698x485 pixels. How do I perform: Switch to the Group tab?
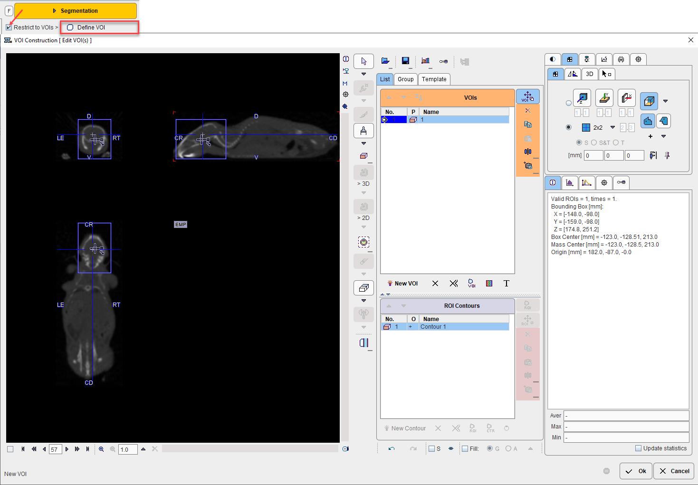[406, 79]
